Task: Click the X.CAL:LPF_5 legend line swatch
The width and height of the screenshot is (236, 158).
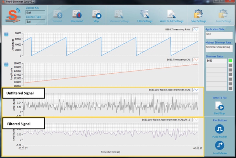Action: coord(195,120)
